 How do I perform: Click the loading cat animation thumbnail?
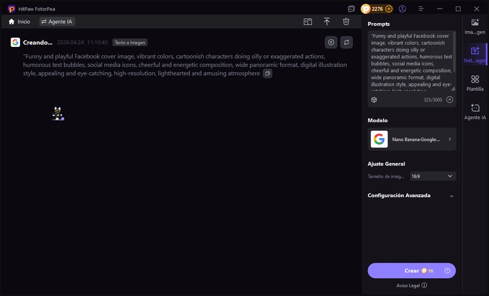click(57, 114)
